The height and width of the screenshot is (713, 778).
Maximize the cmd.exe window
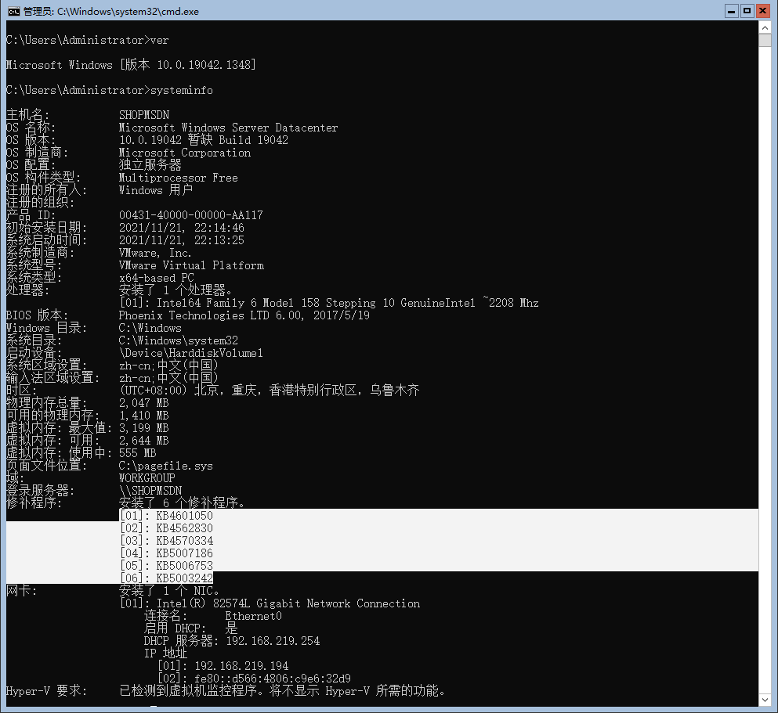[747, 11]
